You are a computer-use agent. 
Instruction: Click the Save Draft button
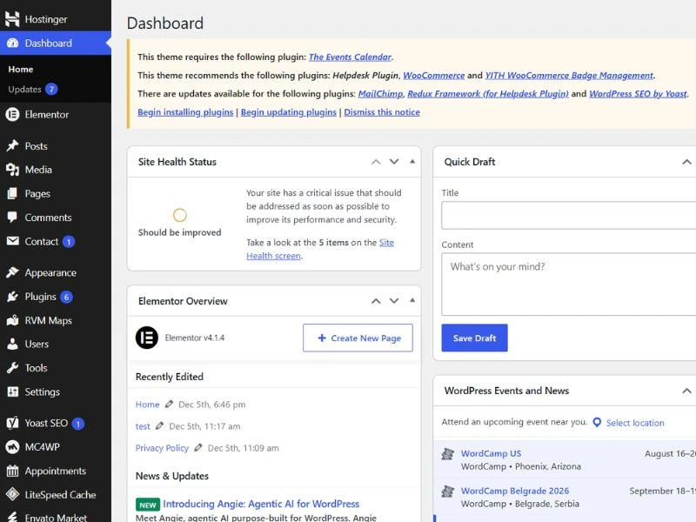[474, 338]
